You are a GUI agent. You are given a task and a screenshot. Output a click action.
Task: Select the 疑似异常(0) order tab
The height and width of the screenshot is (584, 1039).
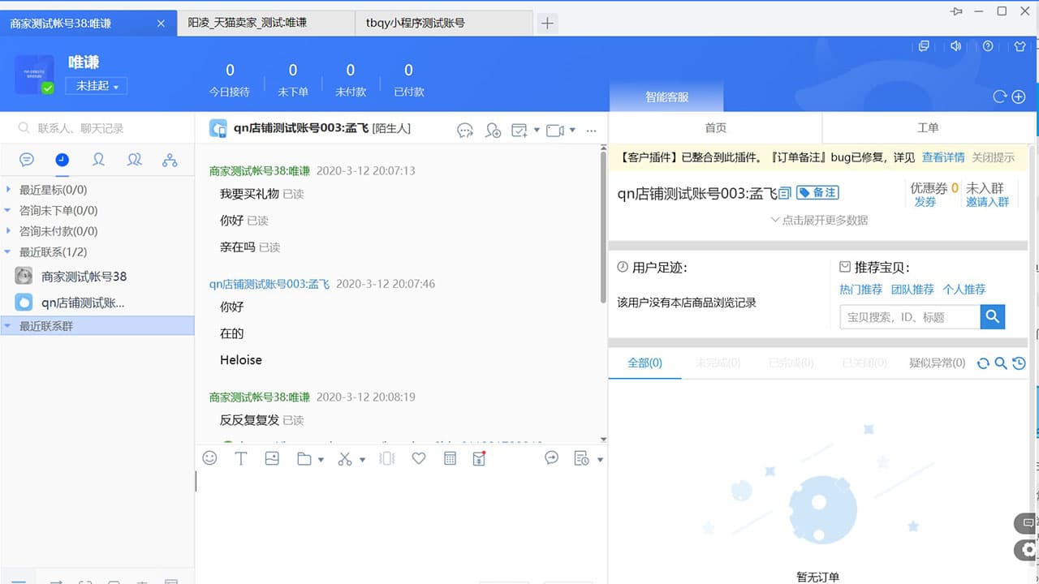click(x=937, y=363)
